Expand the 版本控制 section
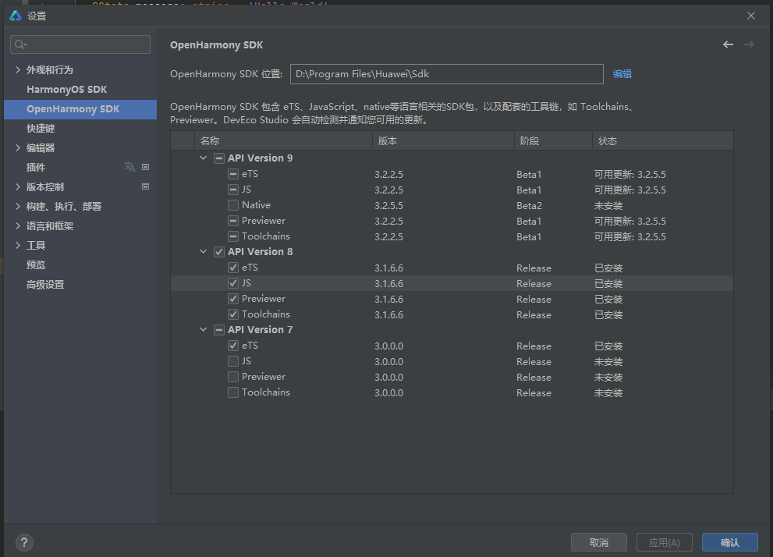Screen dimensions: 773x557 18,186
